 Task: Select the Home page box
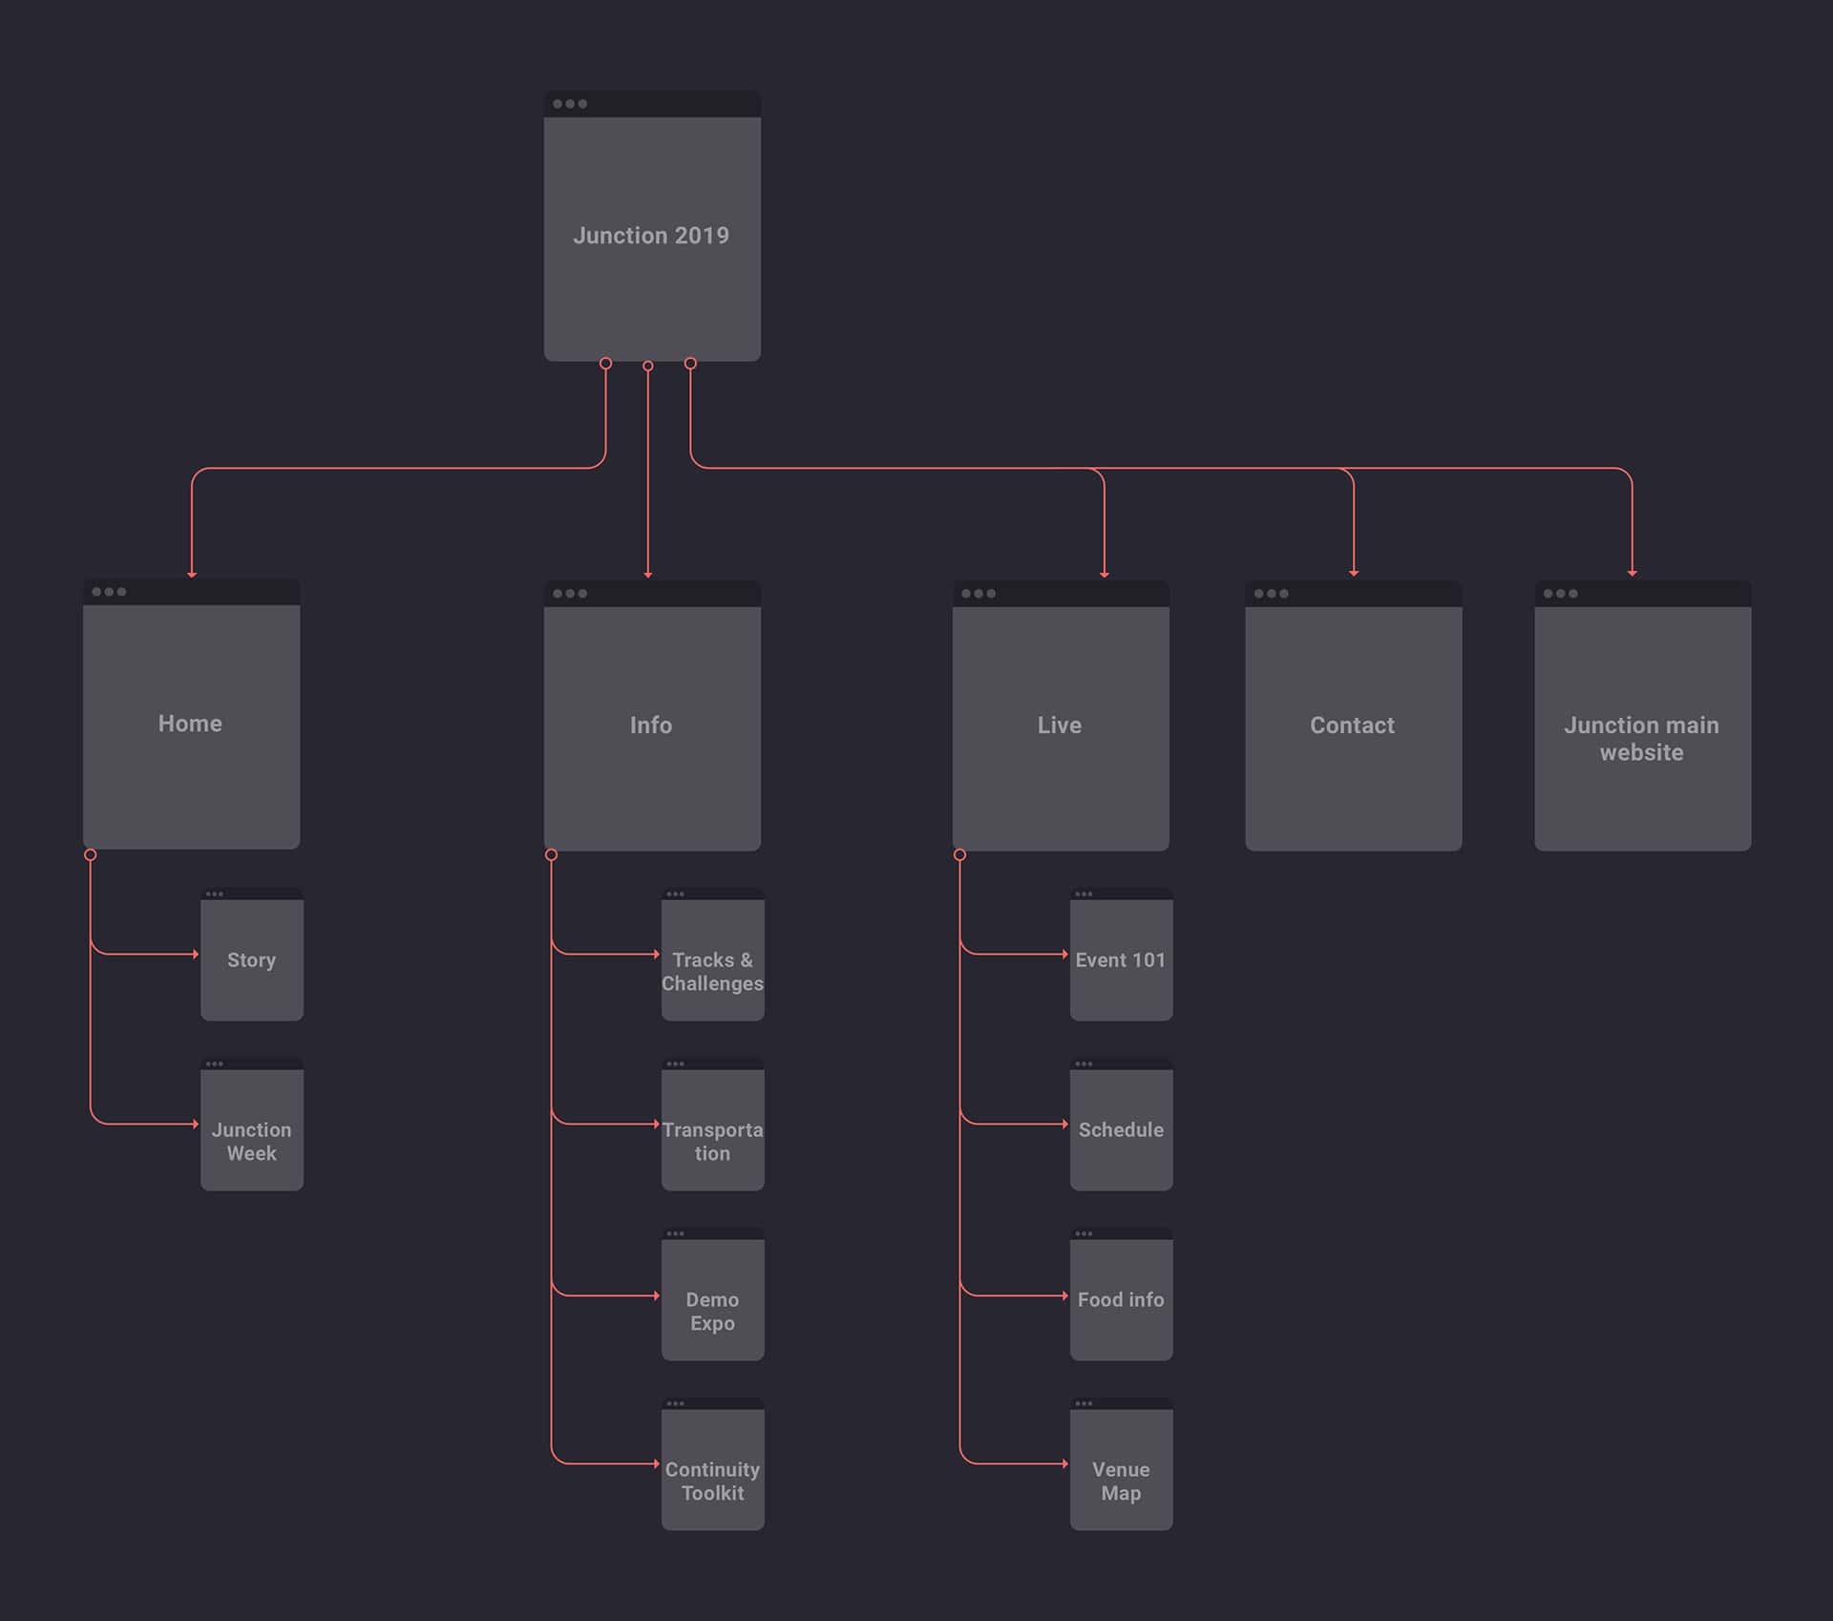click(191, 724)
